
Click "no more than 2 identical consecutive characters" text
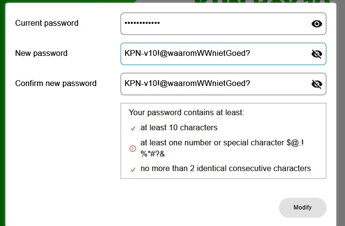coord(225,169)
